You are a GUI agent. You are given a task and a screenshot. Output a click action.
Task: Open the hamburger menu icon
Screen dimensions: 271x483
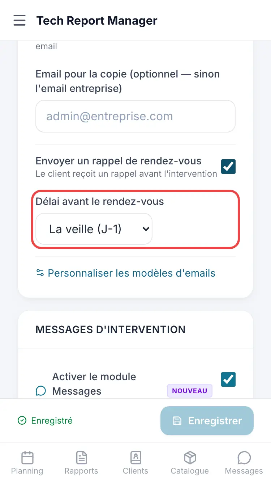coord(20,20)
